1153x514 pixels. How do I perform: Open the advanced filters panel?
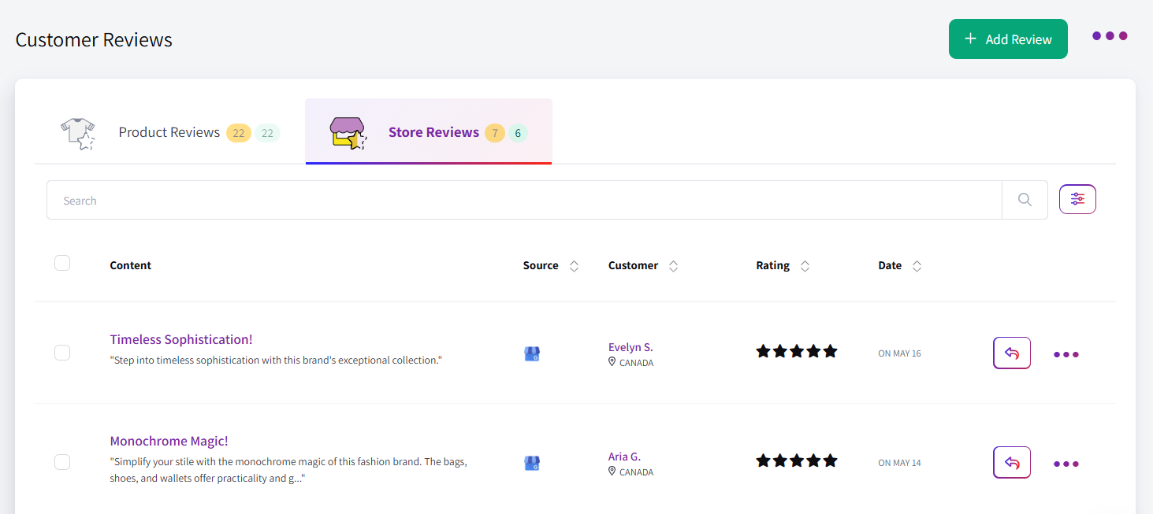(1077, 198)
